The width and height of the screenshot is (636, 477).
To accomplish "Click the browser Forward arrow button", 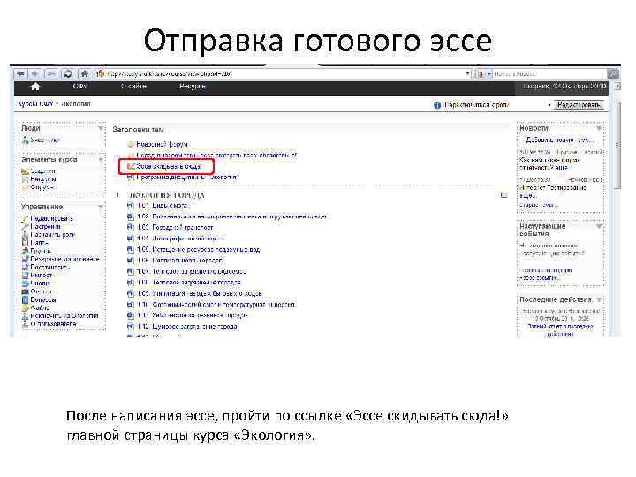I will tap(34, 74).
